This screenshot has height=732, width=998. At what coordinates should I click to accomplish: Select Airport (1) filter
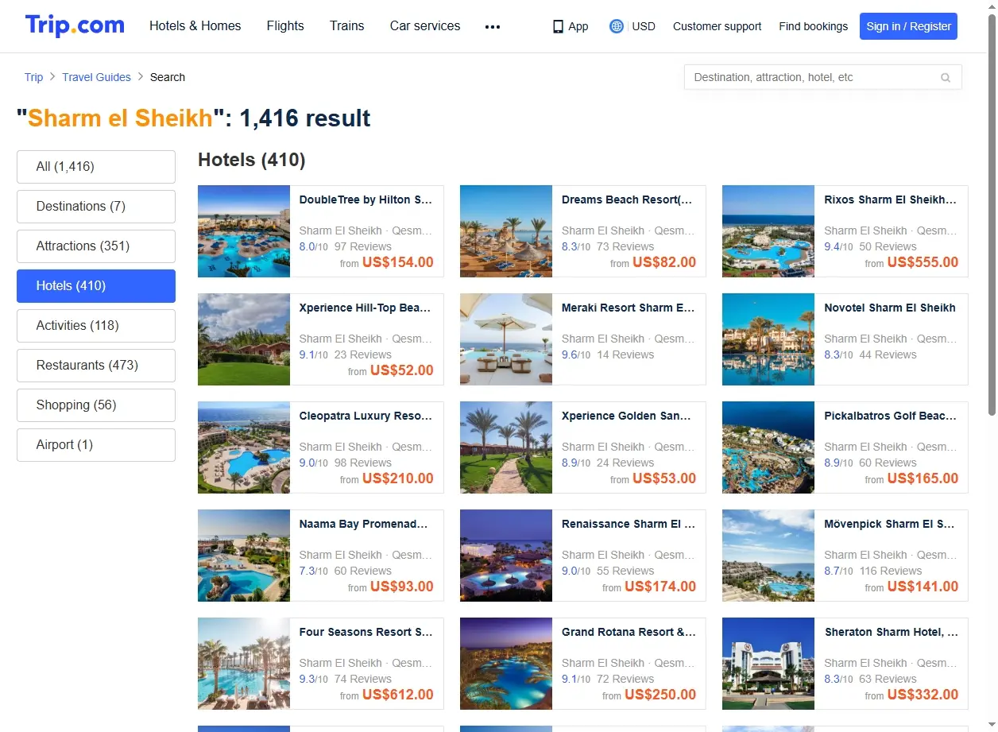pos(96,445)
